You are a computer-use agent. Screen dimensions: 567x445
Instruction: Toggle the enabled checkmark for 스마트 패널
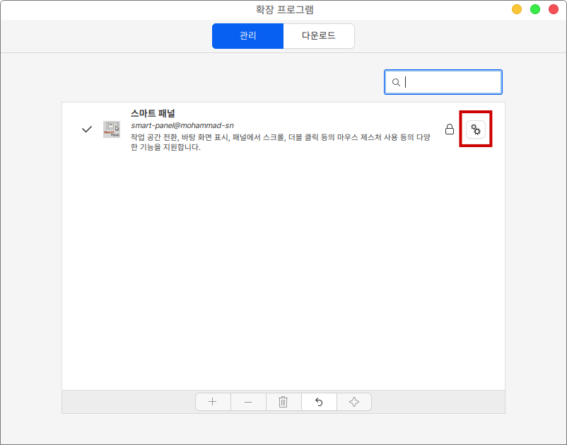(87, 129)
